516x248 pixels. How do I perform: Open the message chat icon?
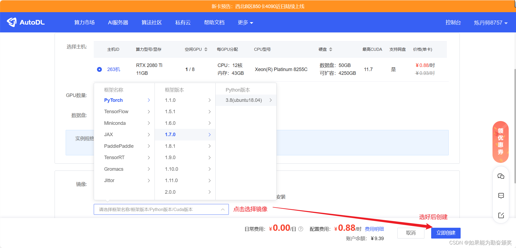pos(501,196)
